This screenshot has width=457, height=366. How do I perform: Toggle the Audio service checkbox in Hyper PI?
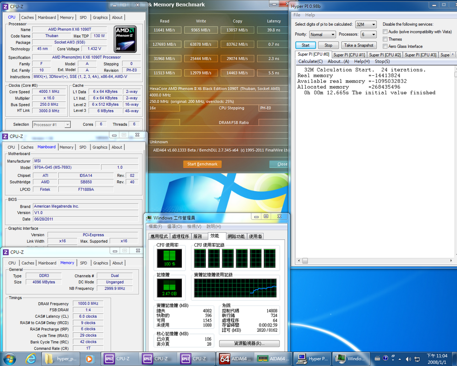(385, 31)
